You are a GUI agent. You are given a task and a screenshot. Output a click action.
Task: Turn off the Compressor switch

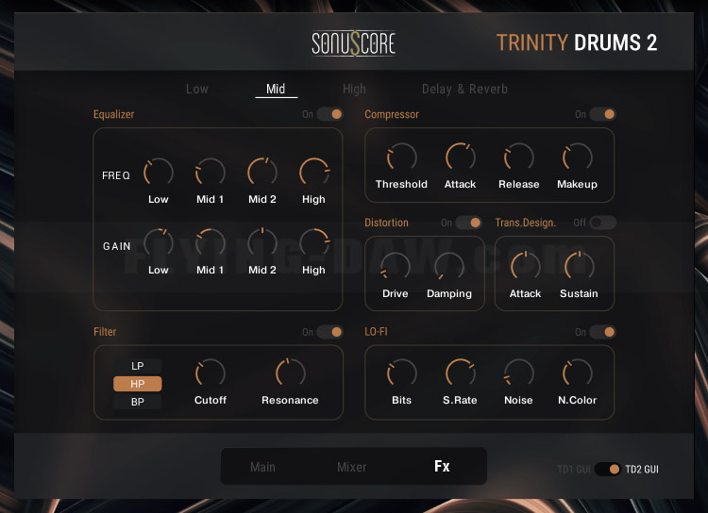tap(603, 114)
